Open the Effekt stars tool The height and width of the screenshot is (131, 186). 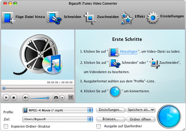[x=126, y=18]
